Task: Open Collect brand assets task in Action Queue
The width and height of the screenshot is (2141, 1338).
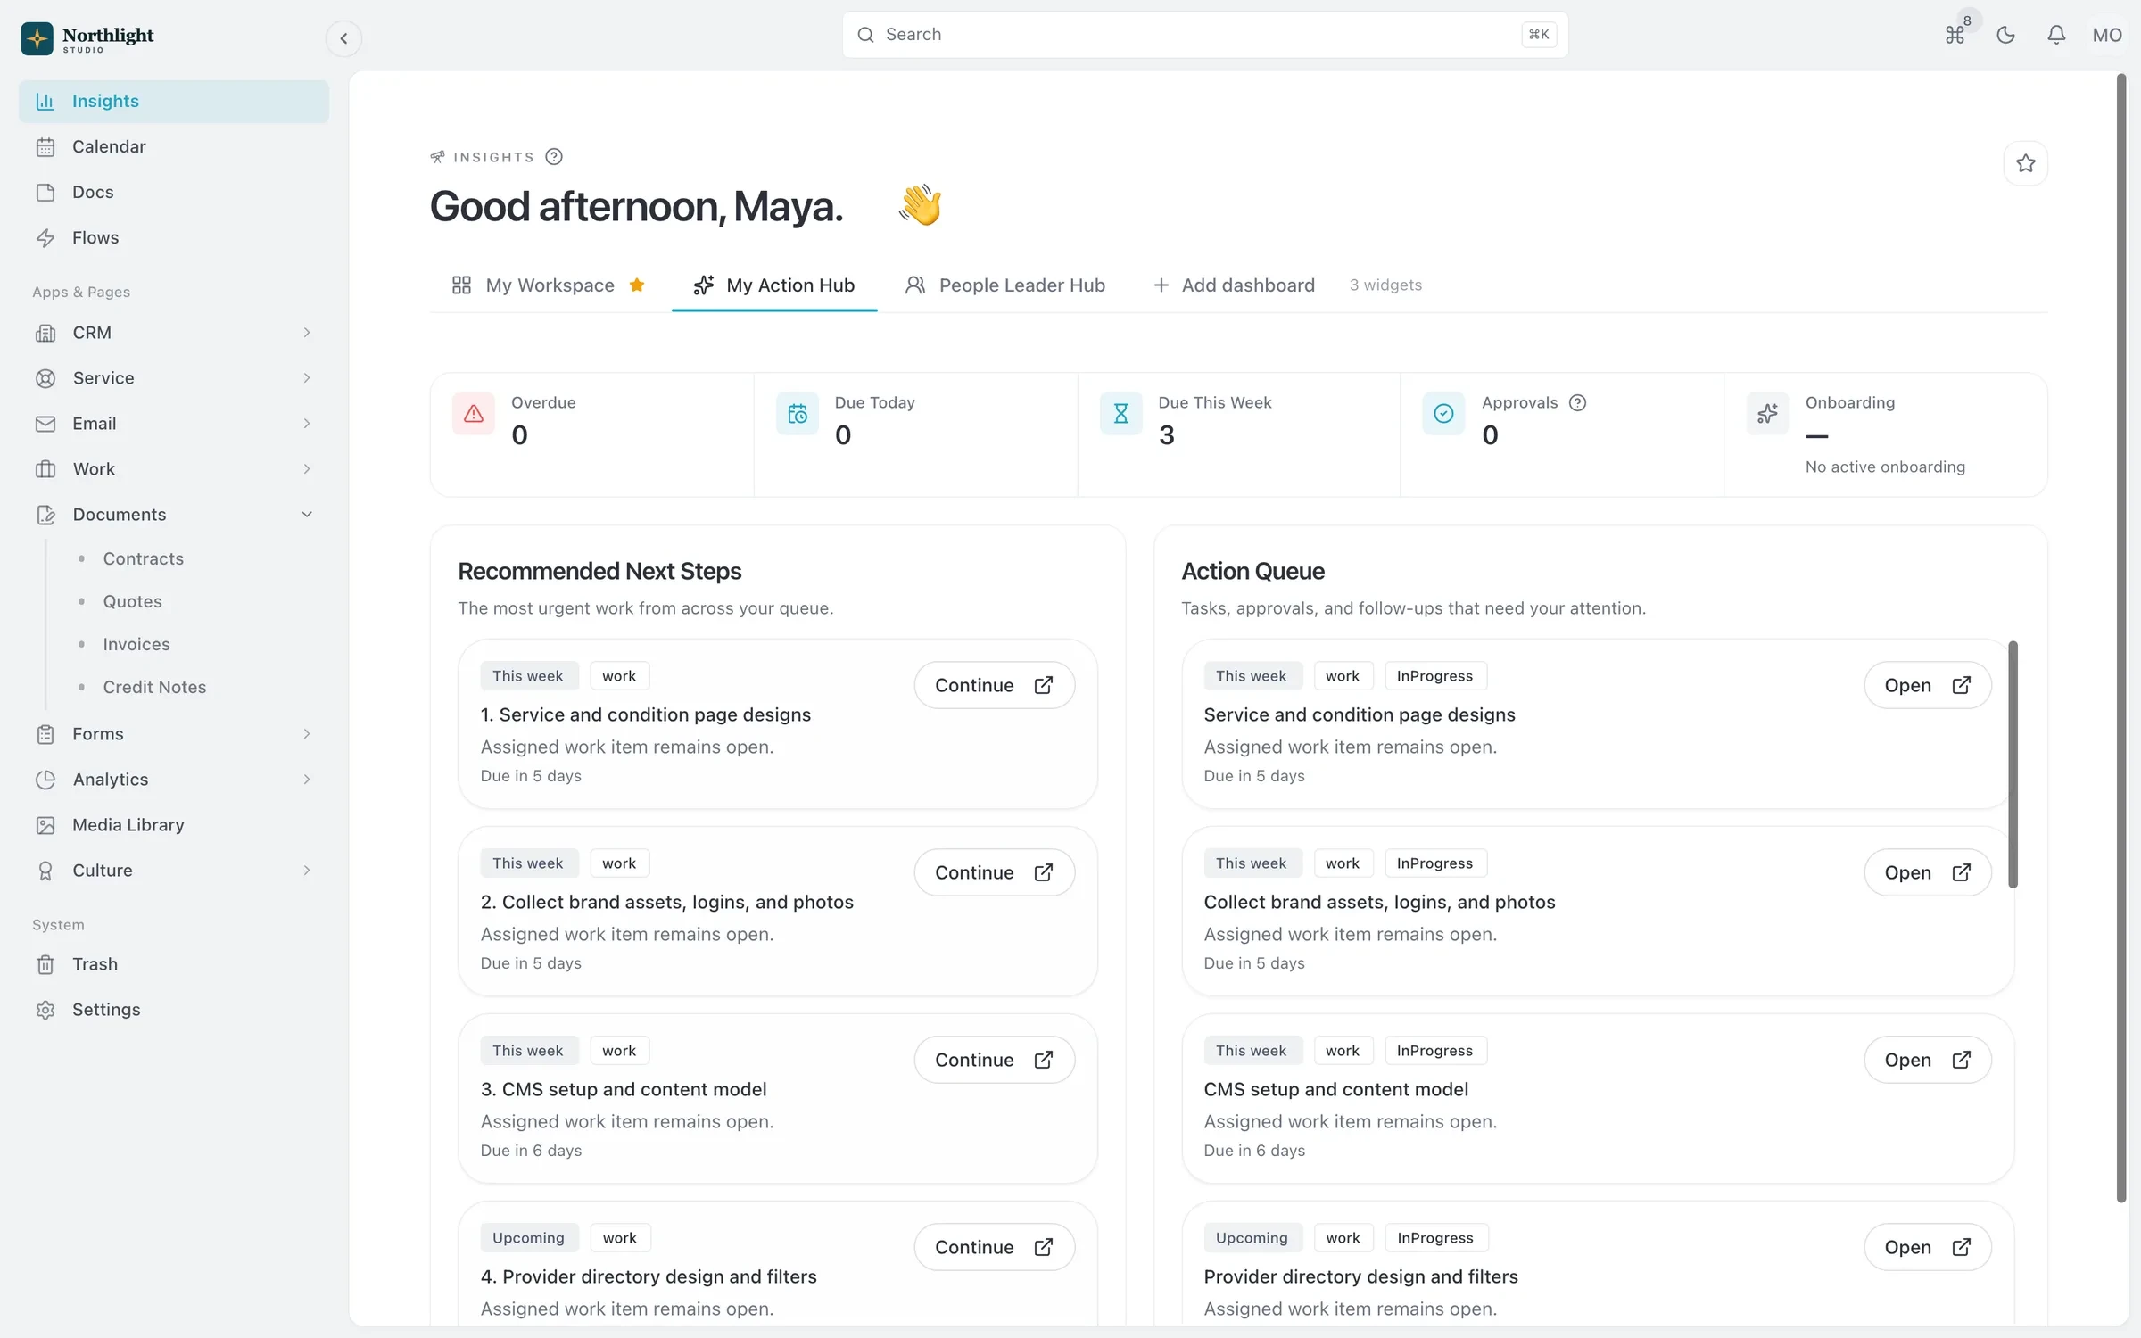Action: click(x=1928, y=872)
